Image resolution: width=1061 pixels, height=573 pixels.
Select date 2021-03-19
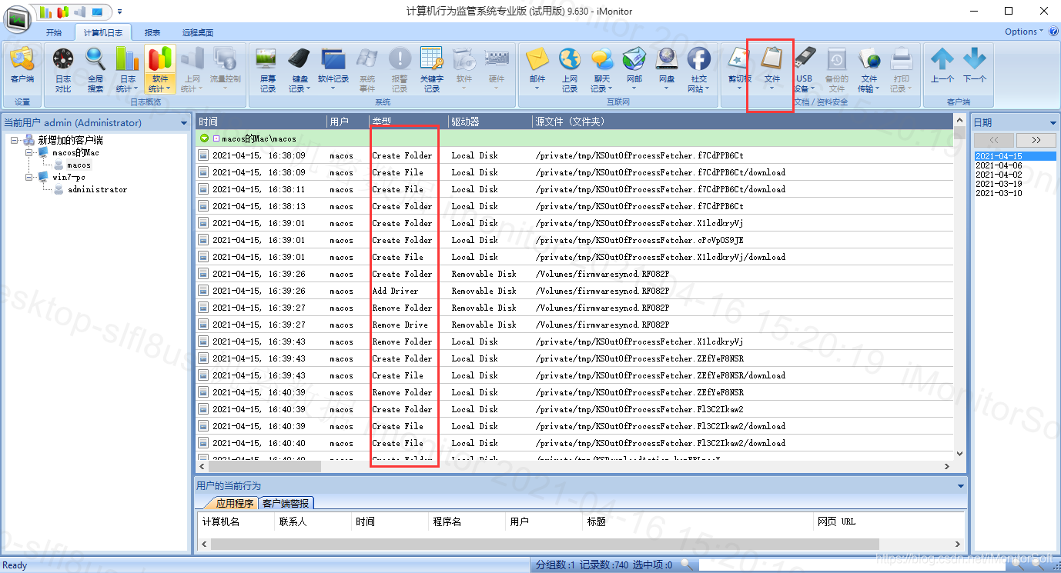tap(999, 184)
